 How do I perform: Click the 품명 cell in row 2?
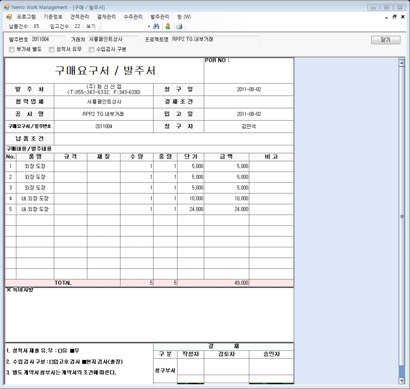click(35, 177)
